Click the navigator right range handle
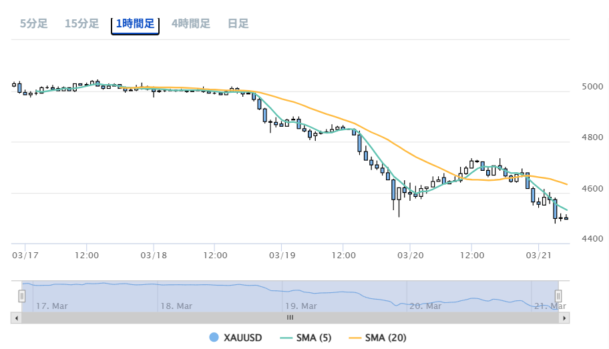 click(x=558, y=296)
